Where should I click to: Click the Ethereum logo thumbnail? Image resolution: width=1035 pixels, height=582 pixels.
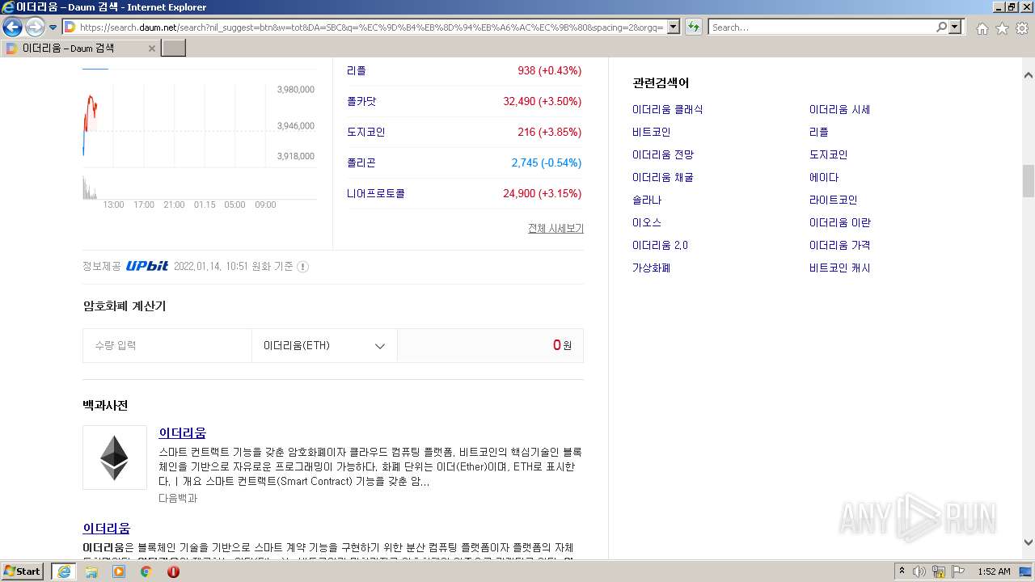[x=115, y=458]
